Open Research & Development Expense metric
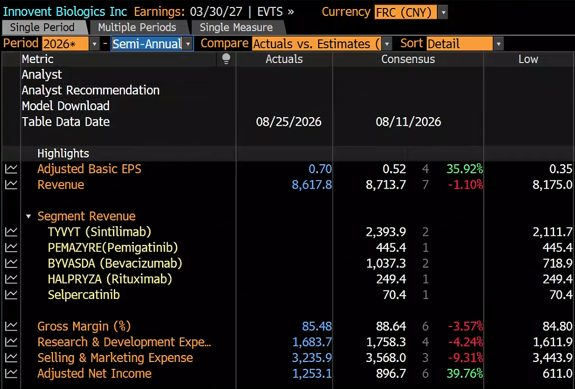This screenshot has width=575, height=389. pos(124,342)
